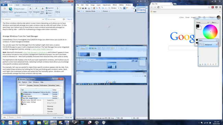223x125 pixels.
Task: Open the Paint.NET Adjustments menu
Action: tap(106, 5)
